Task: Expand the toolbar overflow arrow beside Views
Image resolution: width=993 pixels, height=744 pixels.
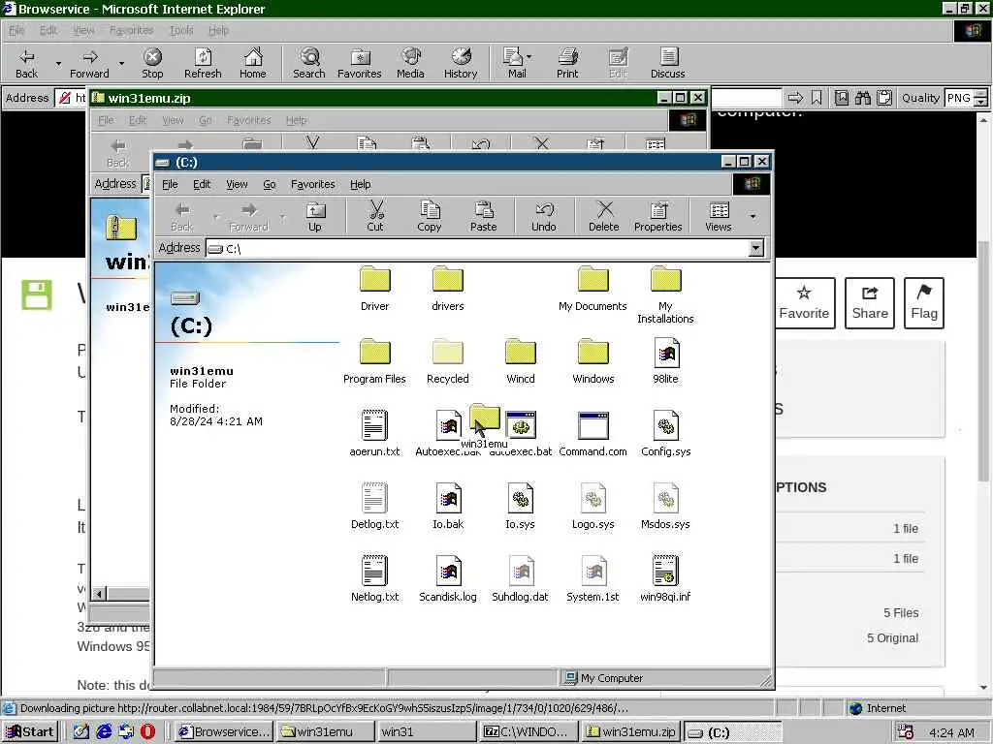Action: [753, 216]
